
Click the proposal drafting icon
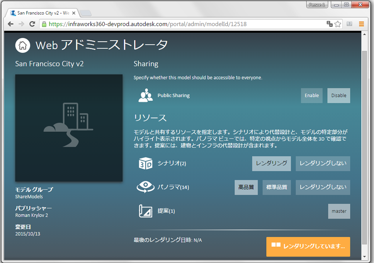(146, 211)
